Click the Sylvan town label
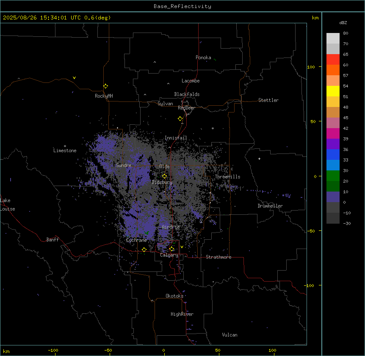The image size is (365, 356). point(165,104)
